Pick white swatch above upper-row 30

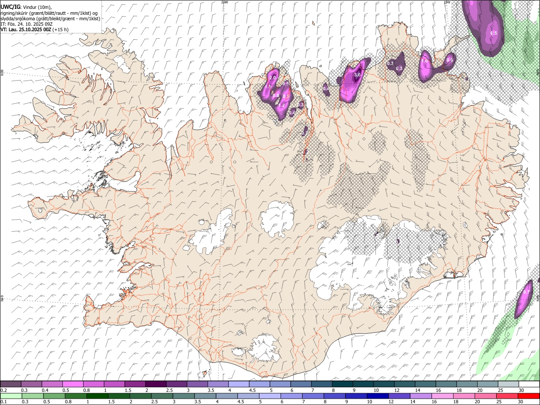pos(529,384)
